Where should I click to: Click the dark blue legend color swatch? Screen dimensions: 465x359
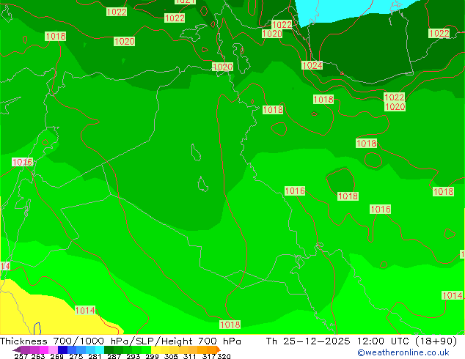[x=62, y=349]
